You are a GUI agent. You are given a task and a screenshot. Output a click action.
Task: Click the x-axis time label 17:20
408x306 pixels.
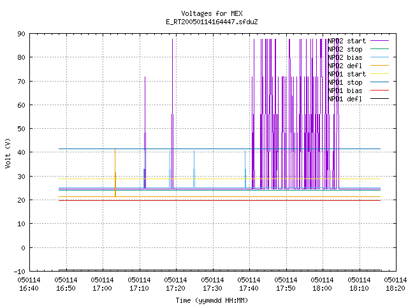pos(176,288)
